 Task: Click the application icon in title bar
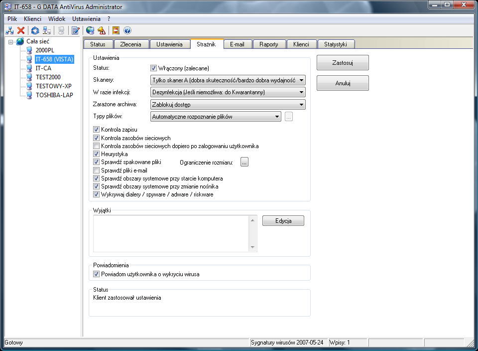click(7, 6)
